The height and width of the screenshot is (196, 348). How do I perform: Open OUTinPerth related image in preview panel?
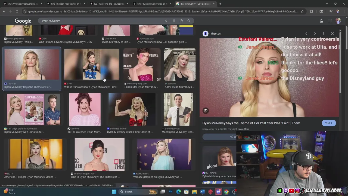click(219, 158)
